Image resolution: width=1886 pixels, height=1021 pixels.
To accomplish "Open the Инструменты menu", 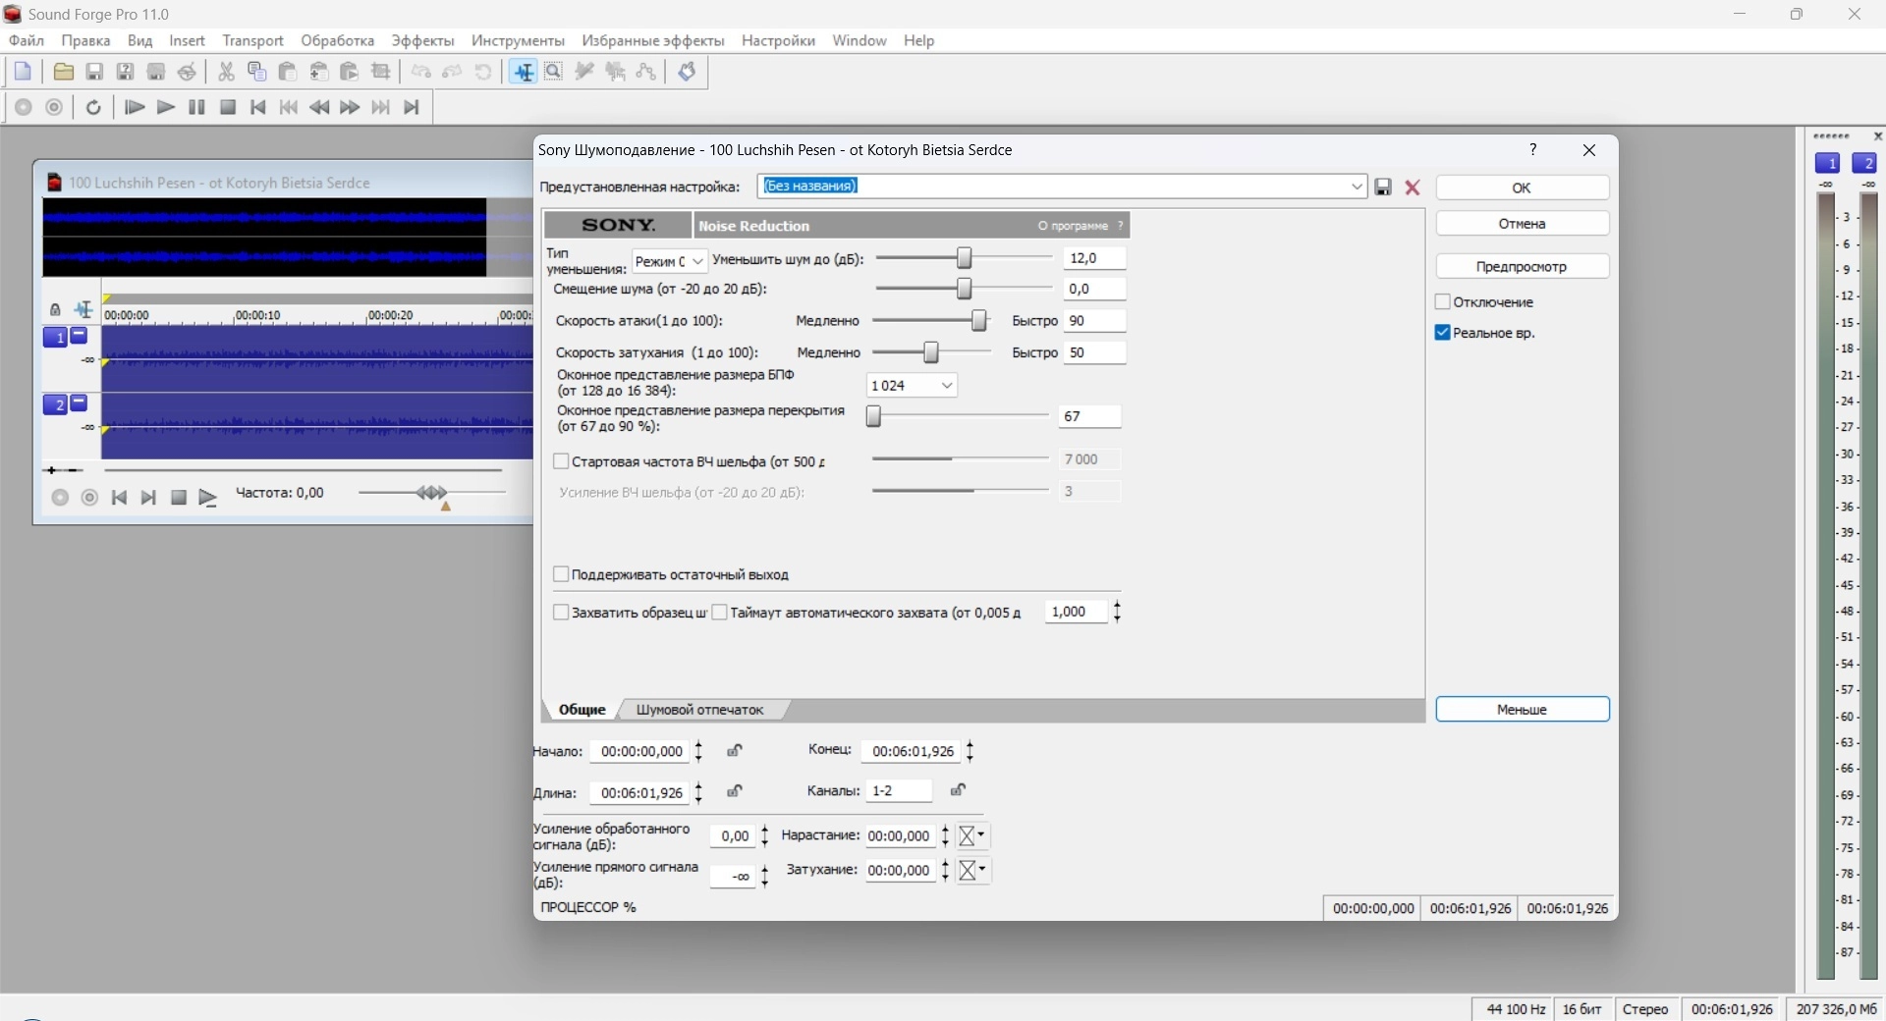I will 519,40.
